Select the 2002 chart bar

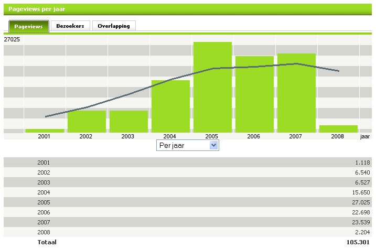[87, 121]
